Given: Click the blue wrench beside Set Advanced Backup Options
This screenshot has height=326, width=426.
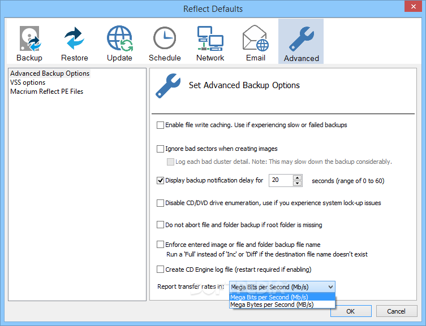Looking at the screenshot, I should tap(168, 86).
